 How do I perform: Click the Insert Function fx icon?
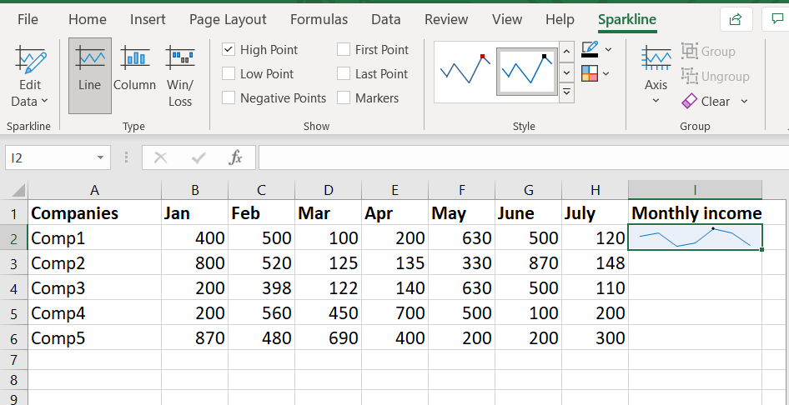tap(235, 158)
